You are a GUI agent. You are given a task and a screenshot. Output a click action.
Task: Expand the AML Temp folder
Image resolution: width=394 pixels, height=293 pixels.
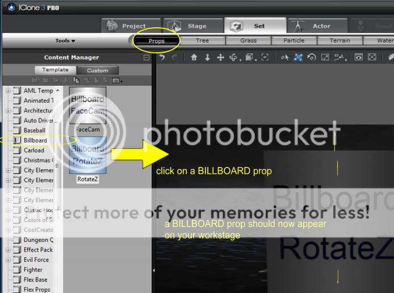pos(8,91)
